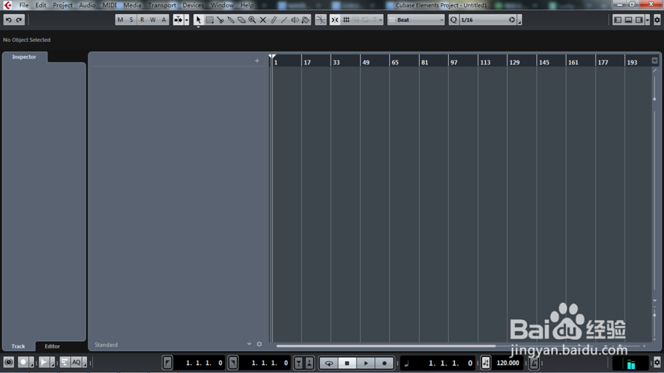Open the File menu
The width and height of the screenshot is (664, 373).
[24, 5]
